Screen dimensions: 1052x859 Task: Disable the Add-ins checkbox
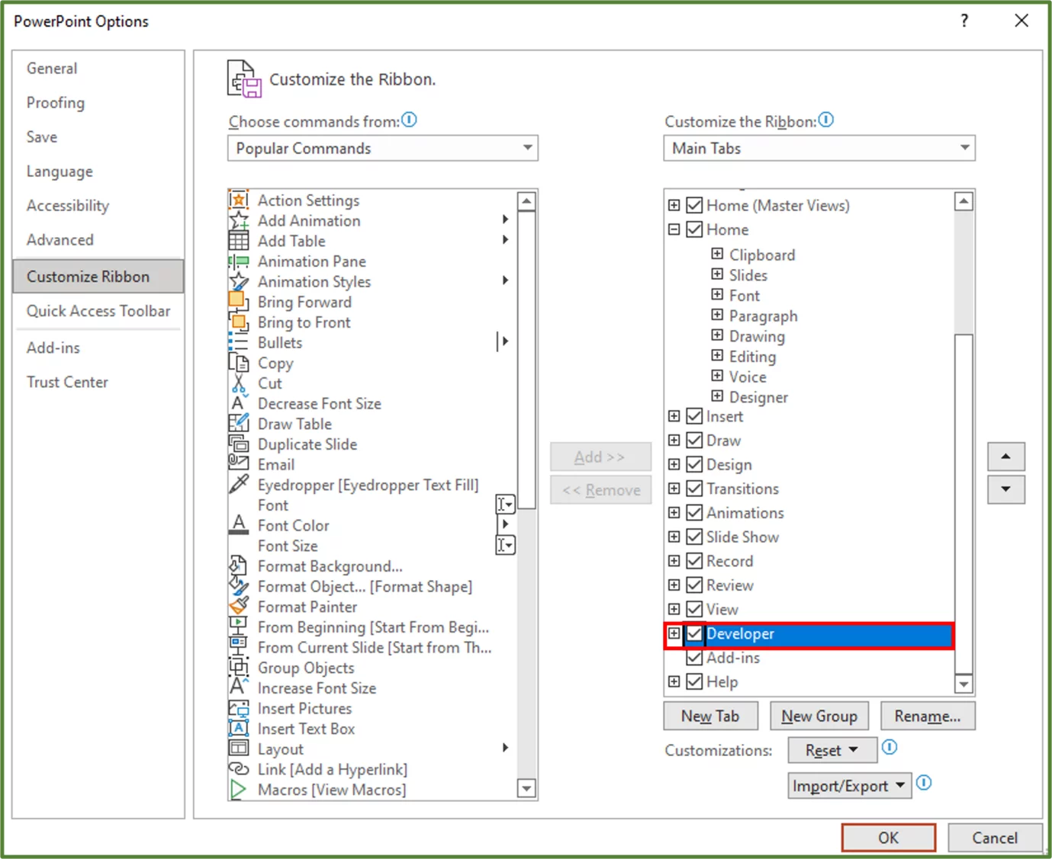[x=693, y=658]
